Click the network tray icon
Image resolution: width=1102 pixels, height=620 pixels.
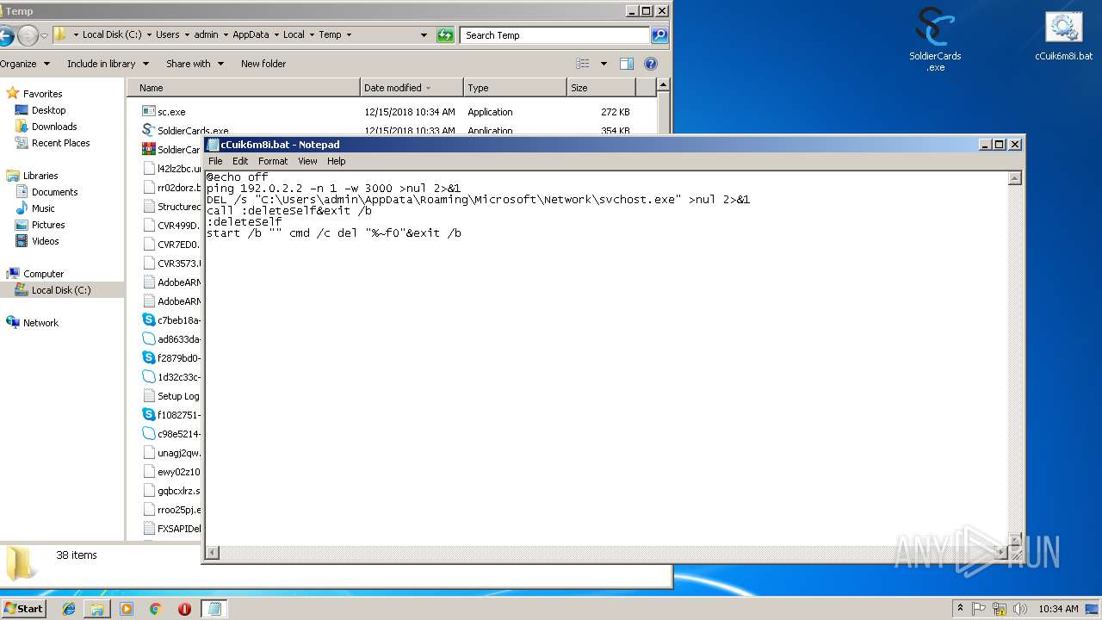(x=1000, y=609)
